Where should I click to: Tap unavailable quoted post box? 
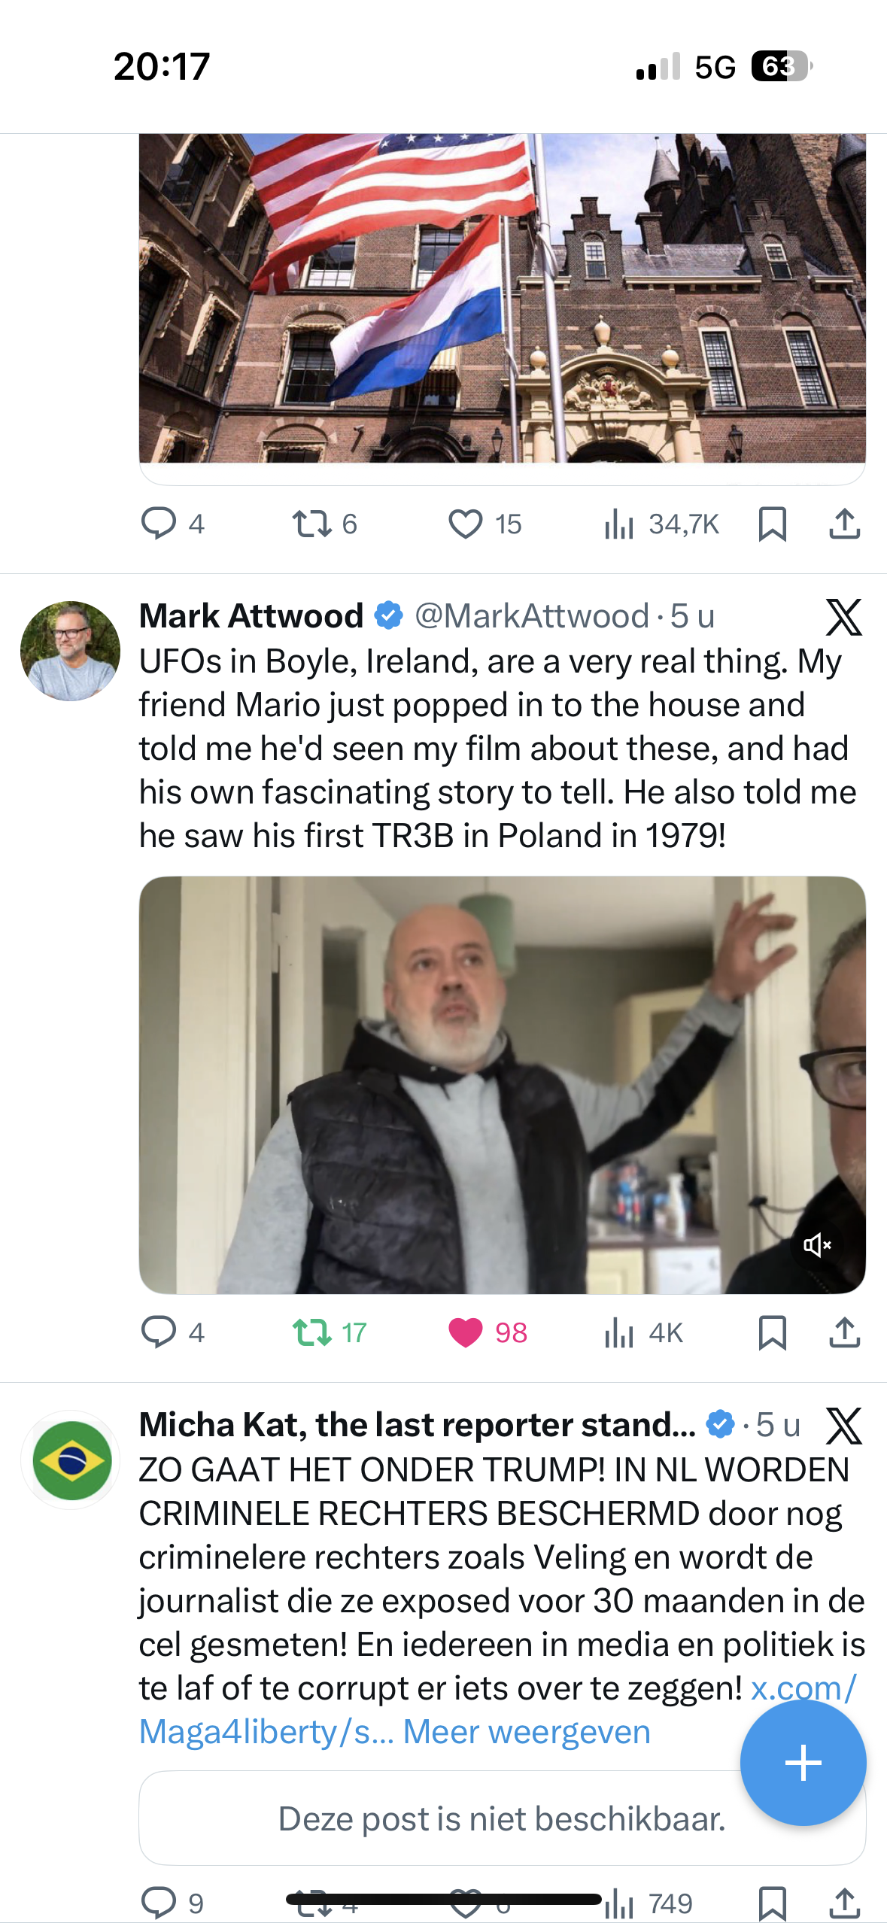436,1818
